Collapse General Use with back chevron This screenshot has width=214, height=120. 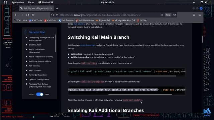(x=25, y=32)
